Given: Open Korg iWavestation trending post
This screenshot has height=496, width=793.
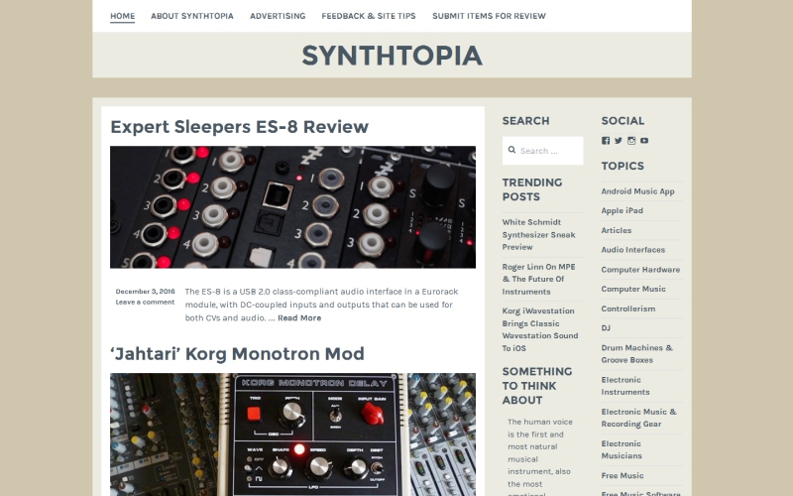Looking at the screenshot, I should click(540, 329).
